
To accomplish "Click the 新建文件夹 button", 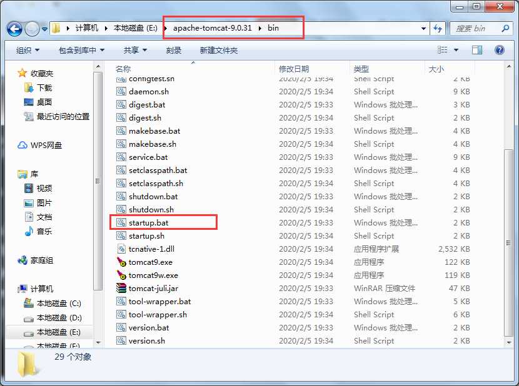I will (218, 50).
